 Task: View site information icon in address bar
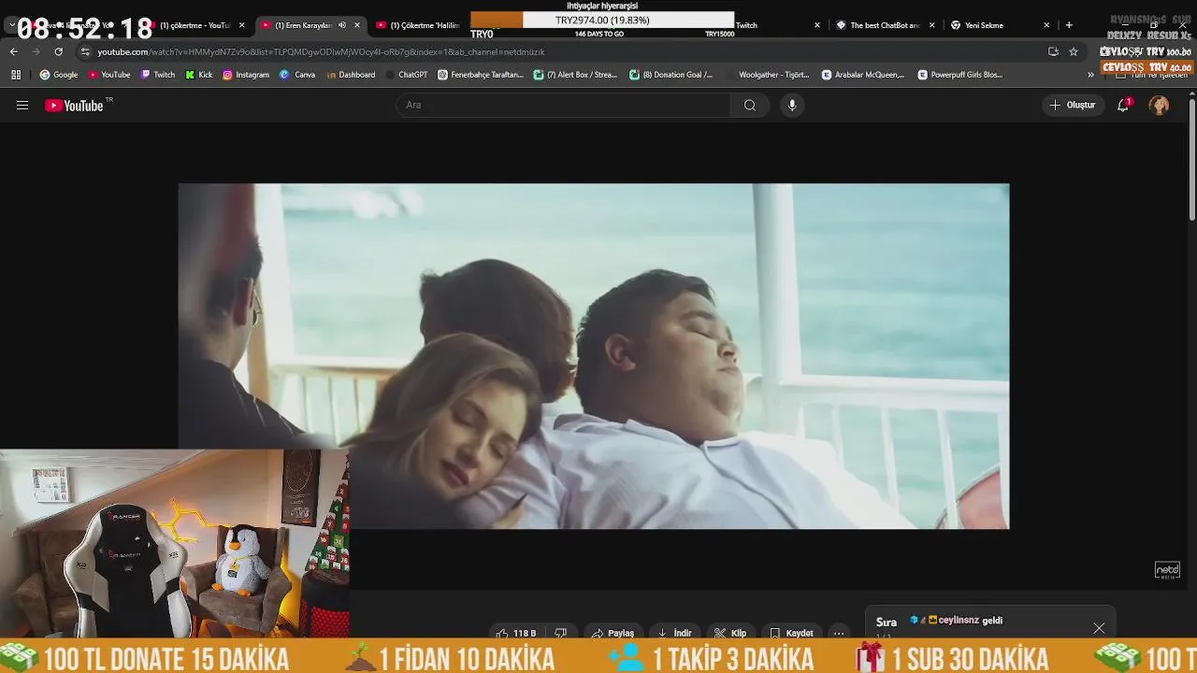tap(85, 51)
